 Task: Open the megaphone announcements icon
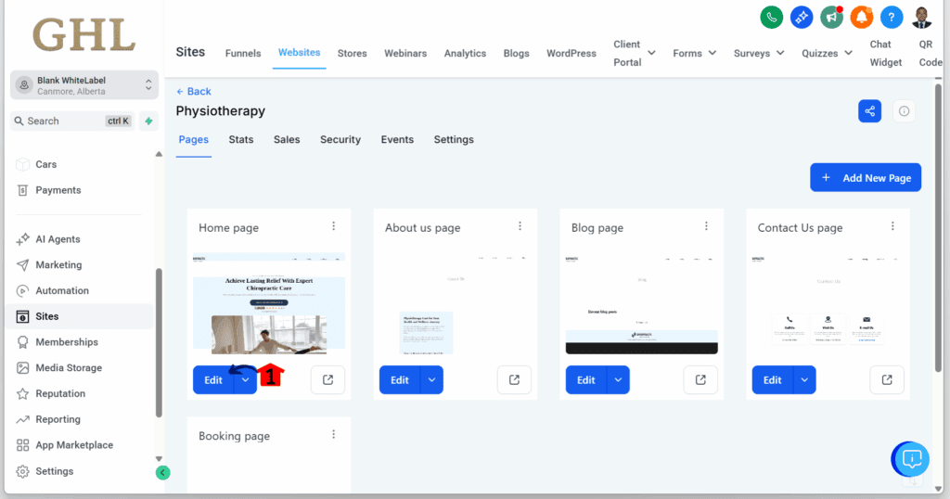tap(832, 18)
